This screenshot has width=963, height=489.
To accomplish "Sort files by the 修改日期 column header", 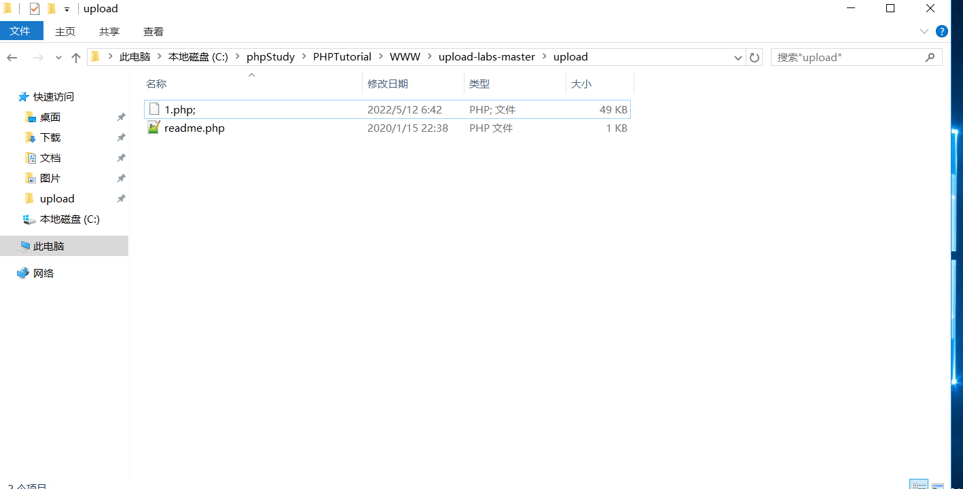I will (390, 83).
